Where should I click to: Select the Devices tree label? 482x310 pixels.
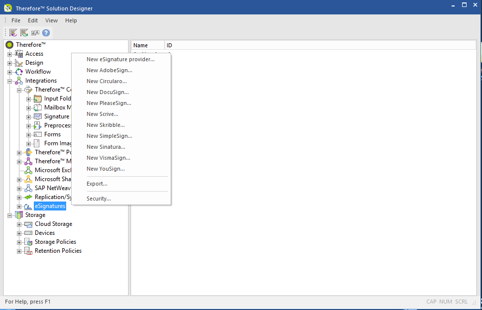pyautogui.click(x=45, y=233)
